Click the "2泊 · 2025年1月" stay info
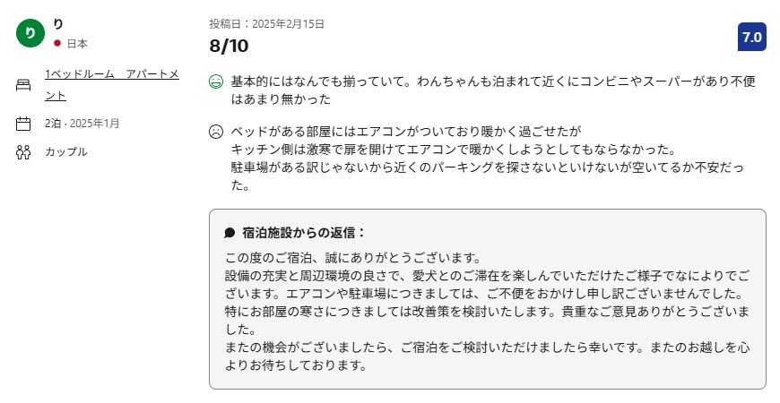Screen dimensions: 780x403 [x=82, y=124]
